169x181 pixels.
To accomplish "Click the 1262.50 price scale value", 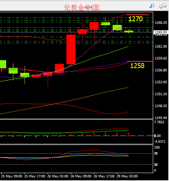I will pyautogui.click(x=161, y=46).
